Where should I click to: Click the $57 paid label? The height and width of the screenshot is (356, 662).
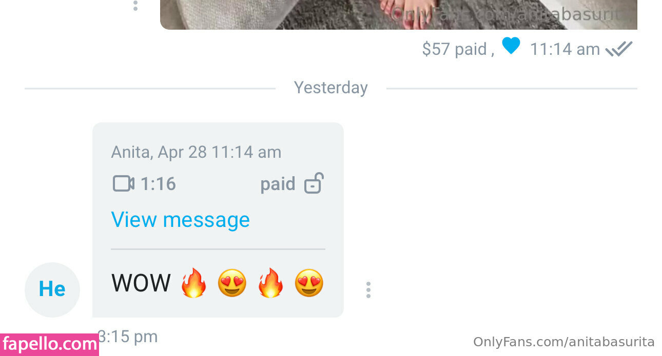[458, 49]
